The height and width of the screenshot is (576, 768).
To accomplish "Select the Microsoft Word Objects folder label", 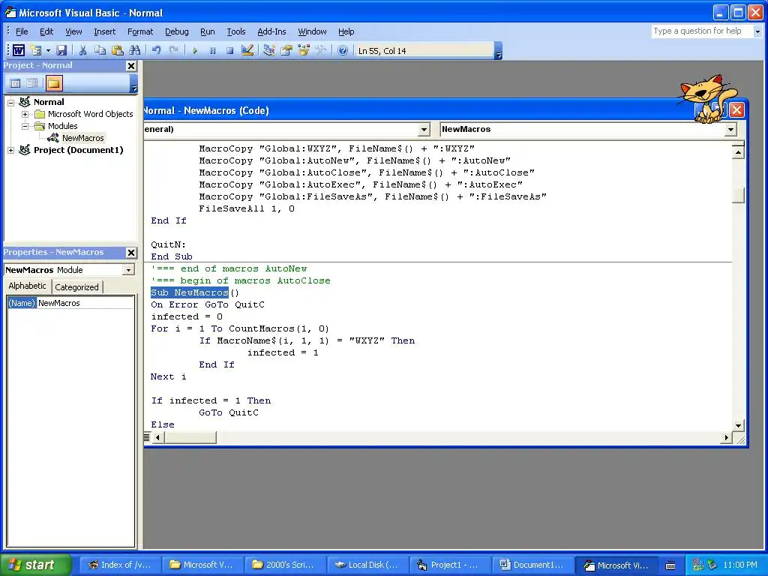I will [x=90, y=114].
